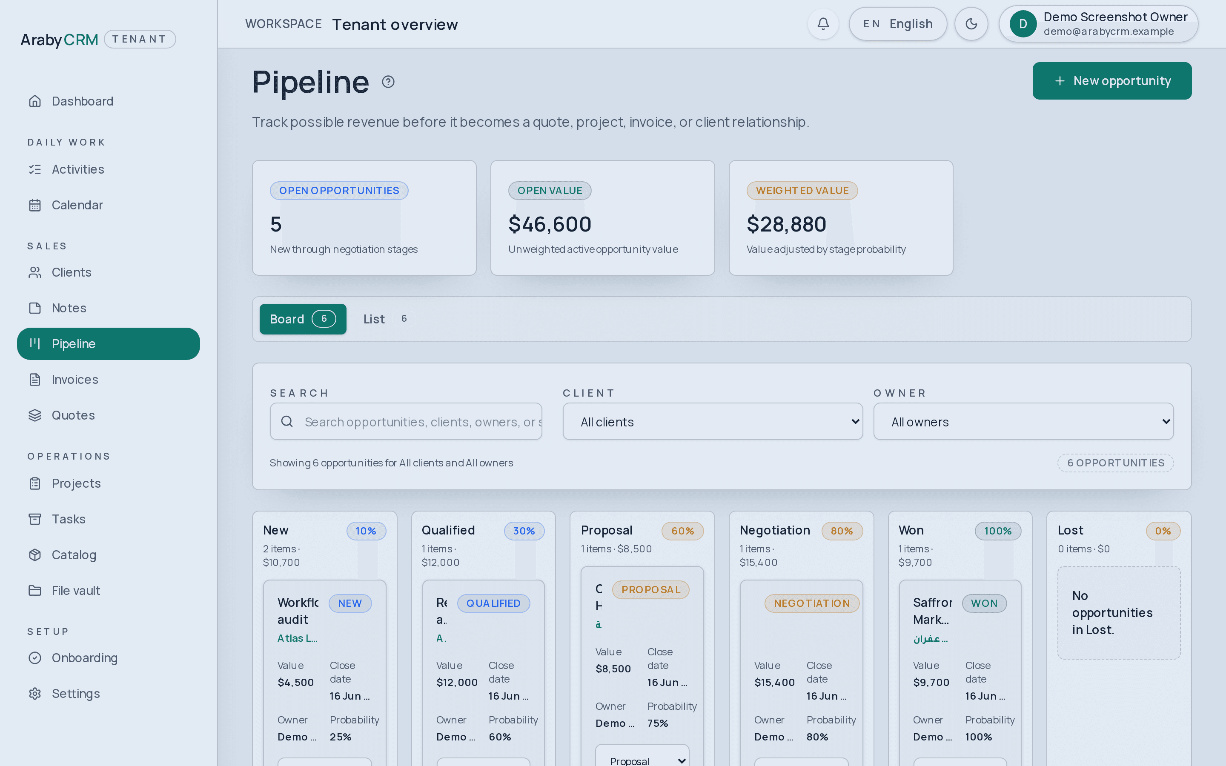
Task: Click the Activities checklist icon
Action: tap(35, 169)
